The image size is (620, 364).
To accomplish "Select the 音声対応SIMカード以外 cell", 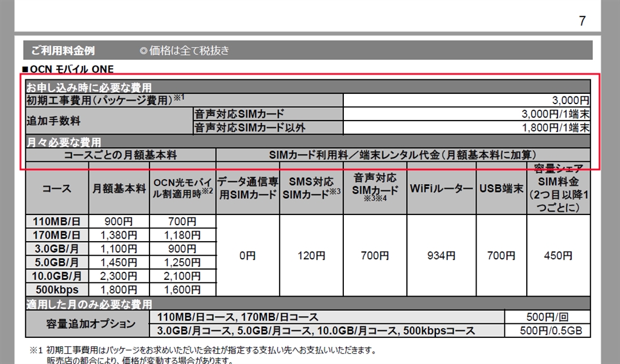I will [268, 127].
